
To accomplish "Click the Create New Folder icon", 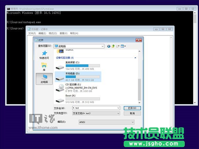I will tap(117, 46).
